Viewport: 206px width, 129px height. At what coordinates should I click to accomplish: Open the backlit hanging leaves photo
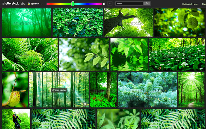(179, 22)
